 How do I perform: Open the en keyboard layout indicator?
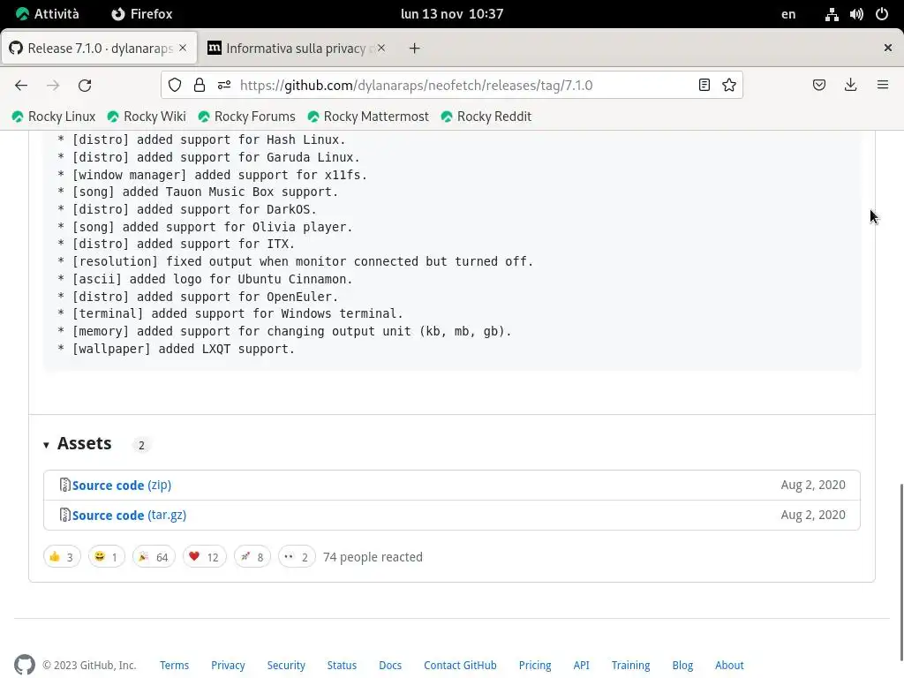tap(788, 14)
